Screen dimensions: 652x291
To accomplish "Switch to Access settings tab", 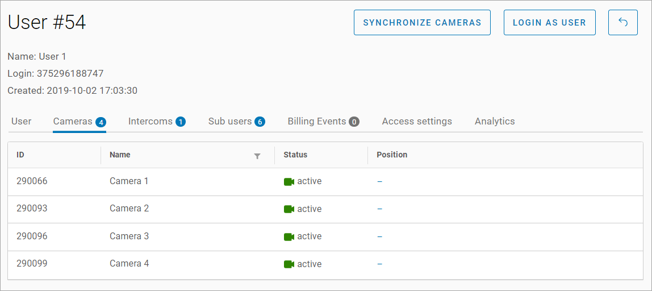I will (x=417, y=121).
